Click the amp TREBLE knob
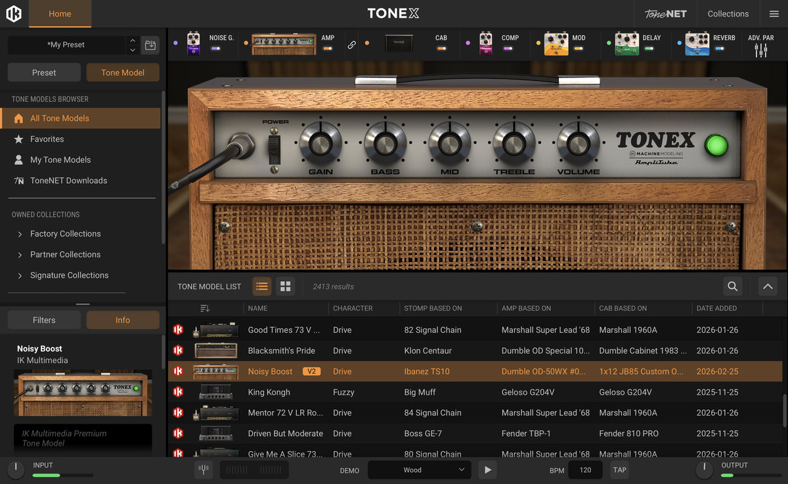The width and height of the screenshot is (788, 484). pyautogui.click(x=514, y=144)
